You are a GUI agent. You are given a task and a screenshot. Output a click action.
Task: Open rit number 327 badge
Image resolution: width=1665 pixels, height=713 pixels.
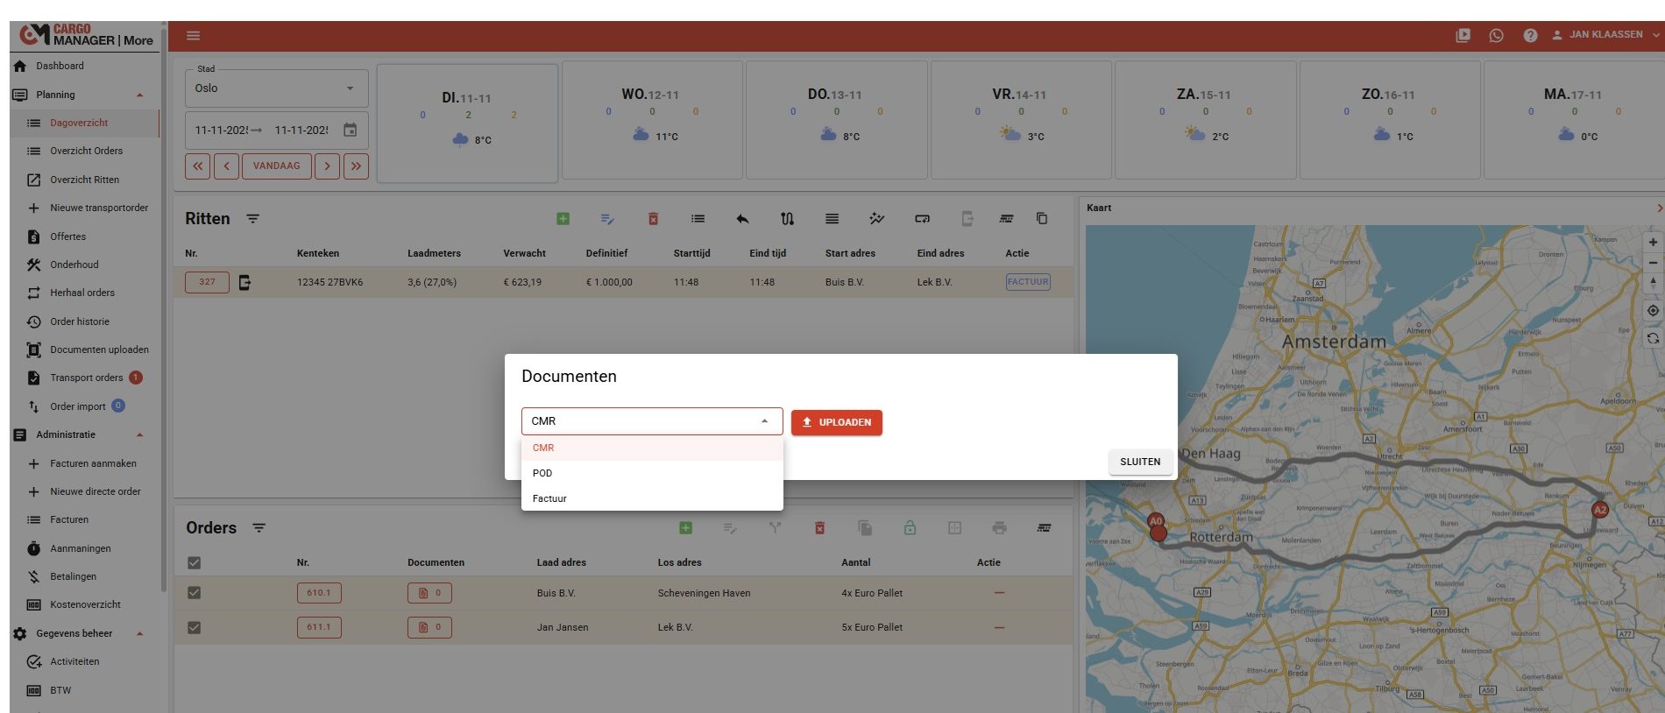[207, 282]
